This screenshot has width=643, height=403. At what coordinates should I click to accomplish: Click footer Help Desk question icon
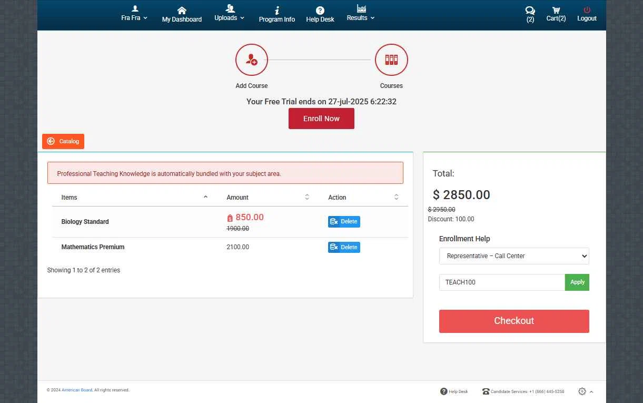444,391
